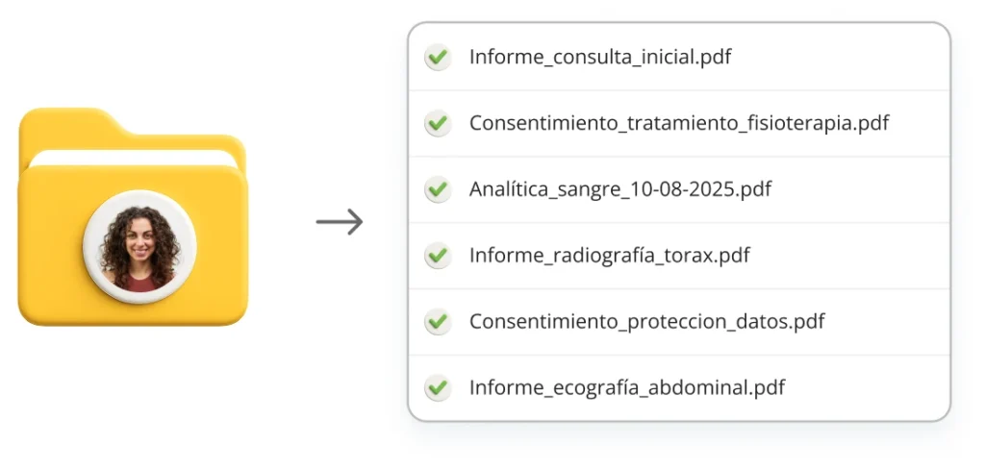The width and height of the screenshot is (985, 470).
Task: Click the green checkmark beside Informe_consulta_inicial.pdf
Action: [x=438, y=58]
